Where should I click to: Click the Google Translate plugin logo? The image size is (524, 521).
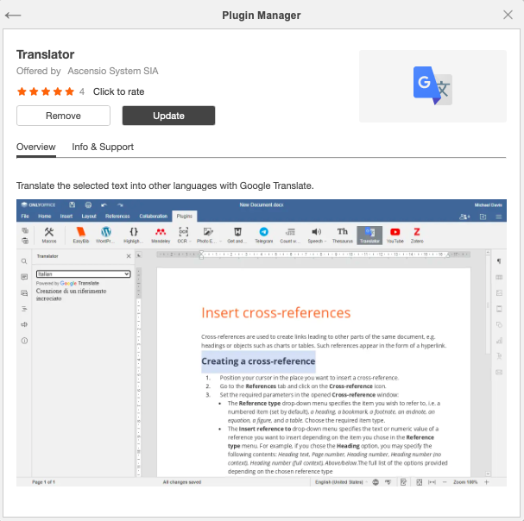click(432, 86)
